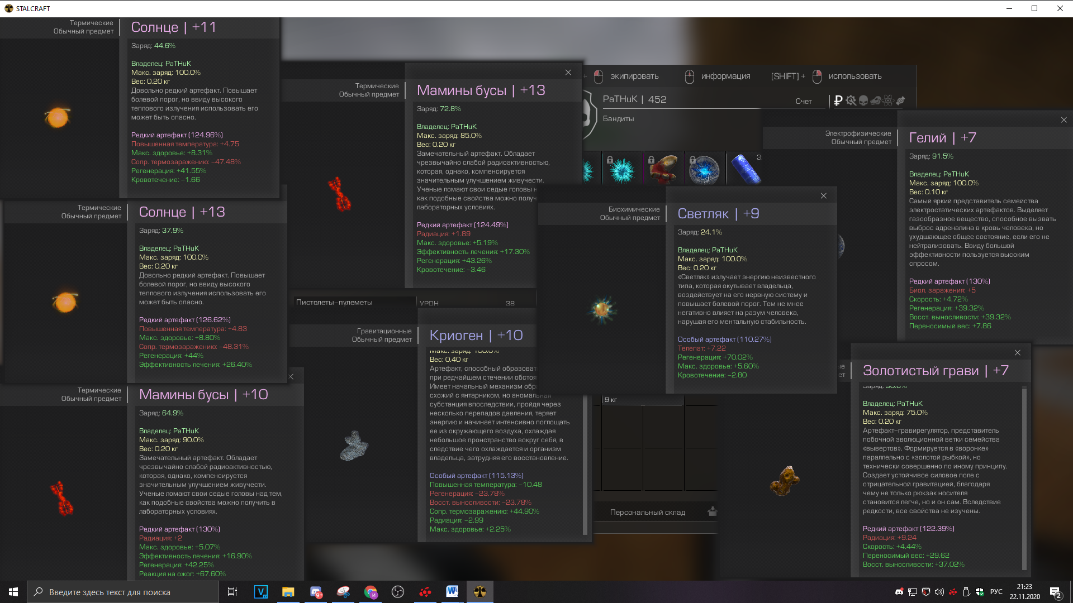Click the Солнце | +13 title

pos(182,212)
